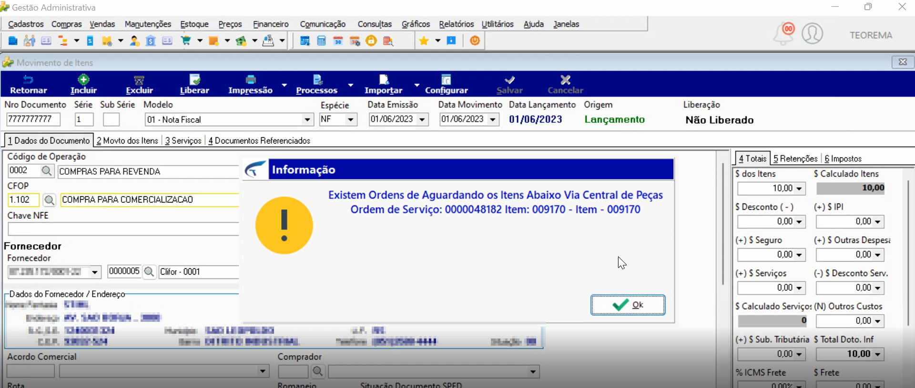The image size is (915, 388).
Task: Confirm the Informação dialog with Ok
Action: (628, 305)
